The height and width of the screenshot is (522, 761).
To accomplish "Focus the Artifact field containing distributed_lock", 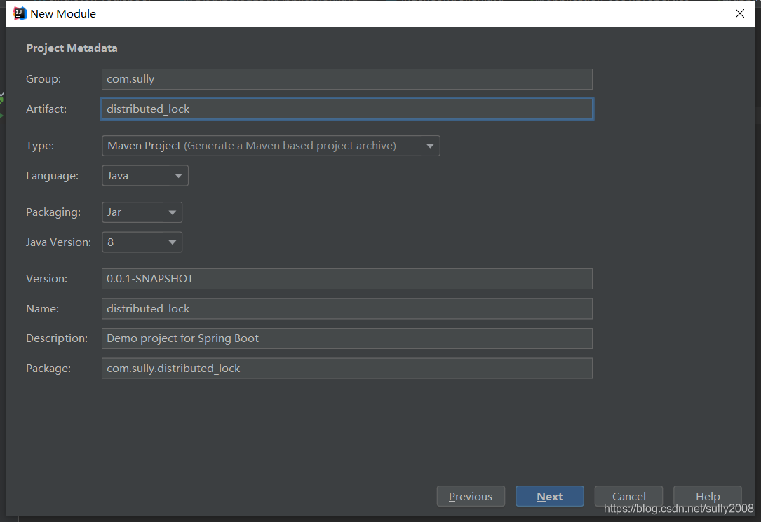I will [x=347, y=109].
